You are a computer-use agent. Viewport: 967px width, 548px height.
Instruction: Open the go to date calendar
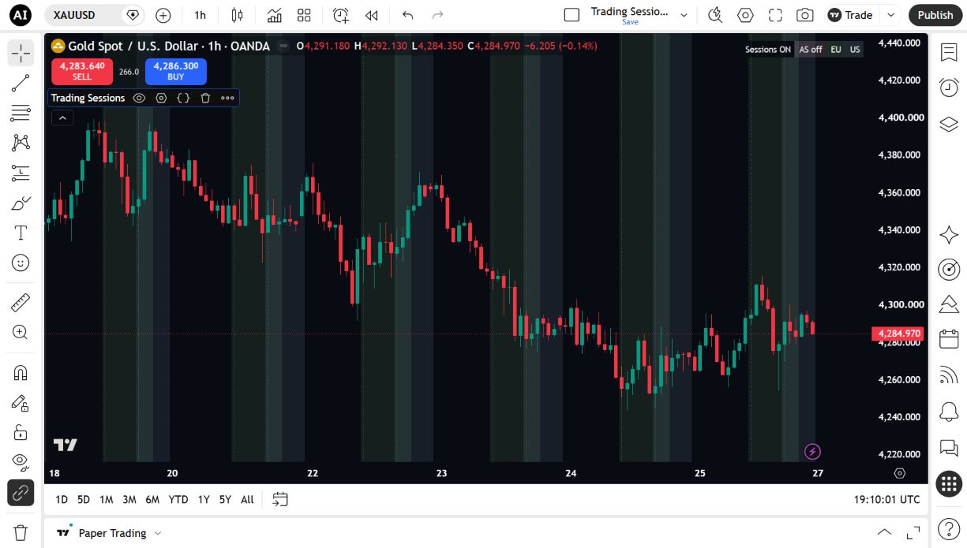click(280, 499)
